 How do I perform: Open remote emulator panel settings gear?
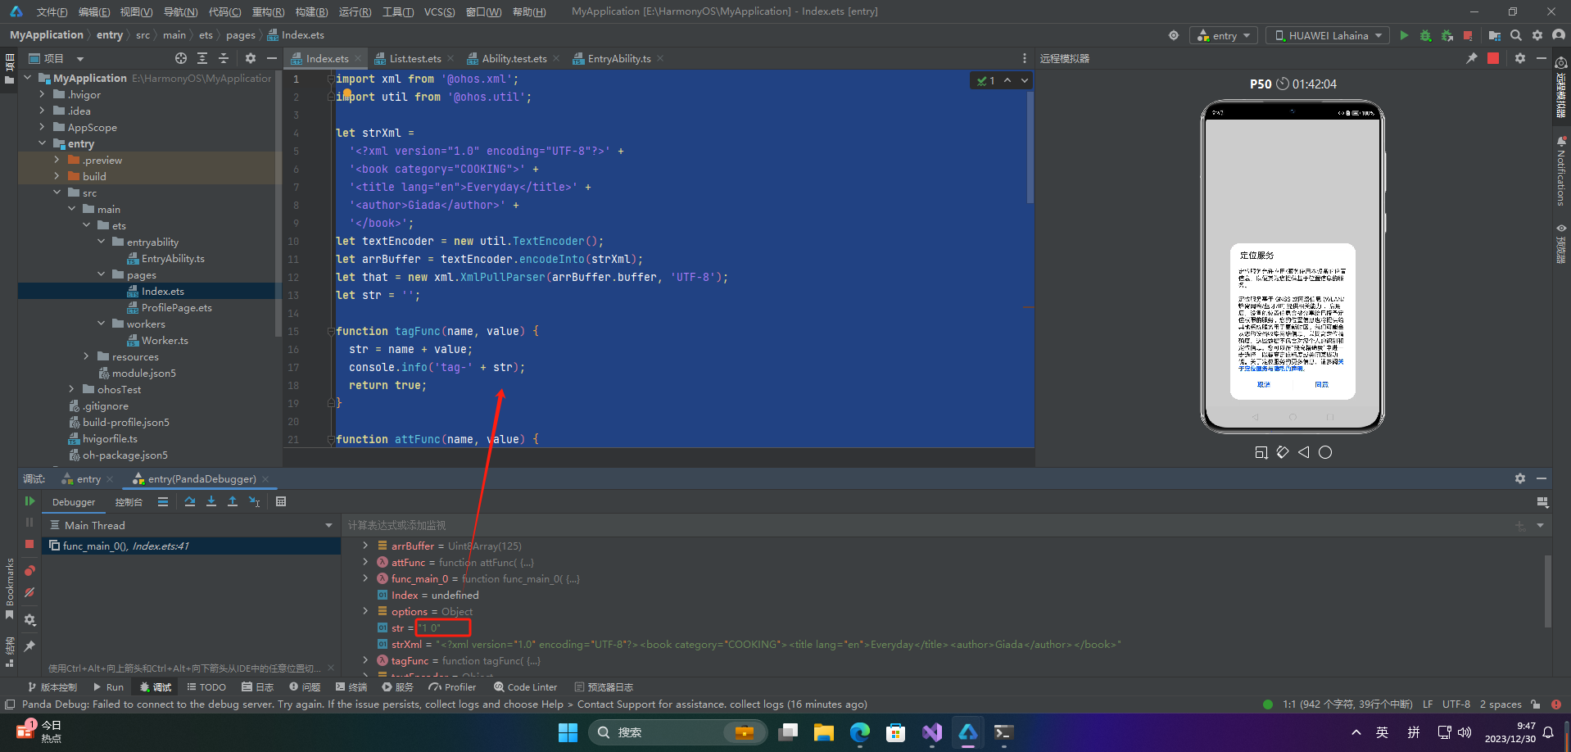pyautogui.click(x=1520, y=58)
